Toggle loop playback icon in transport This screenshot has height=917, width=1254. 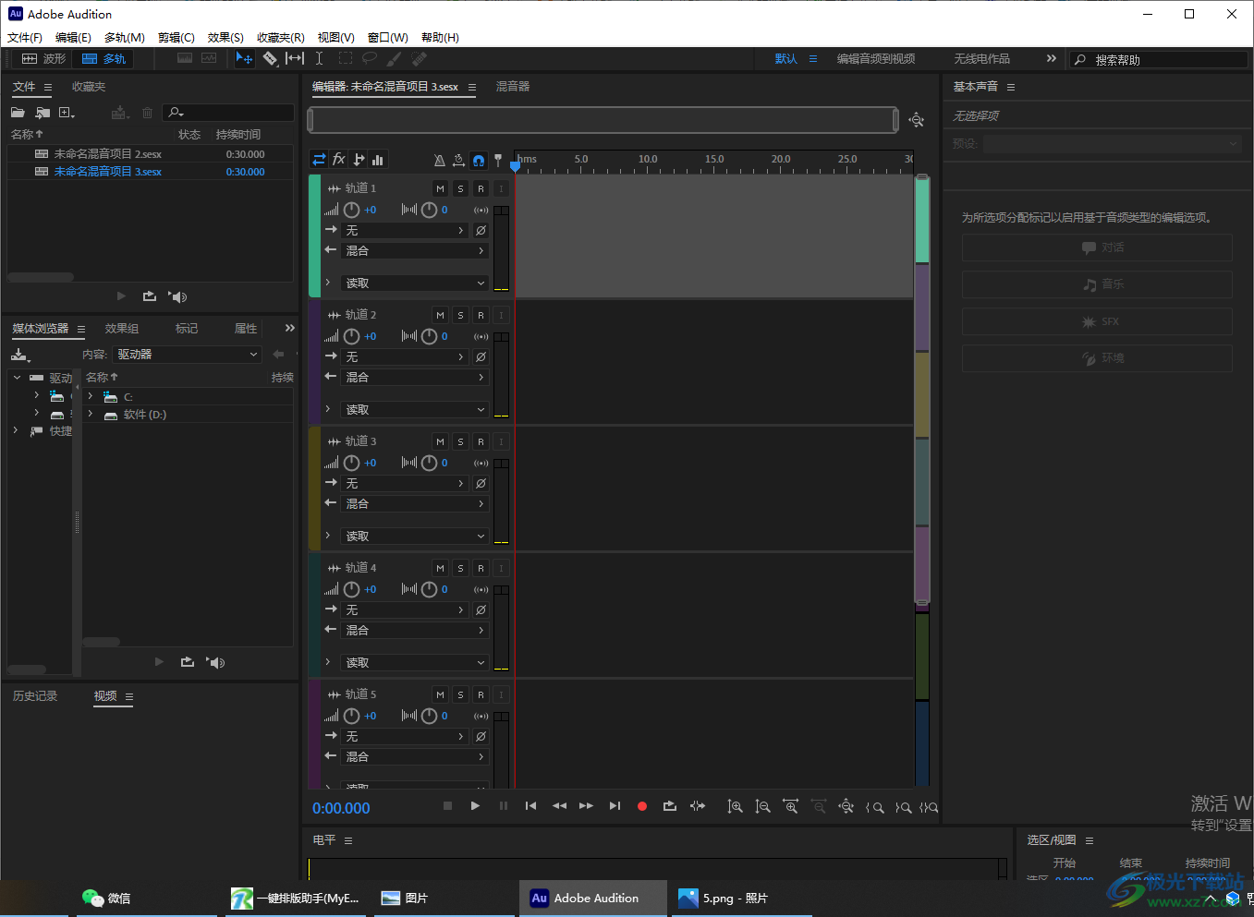(670, 806)
